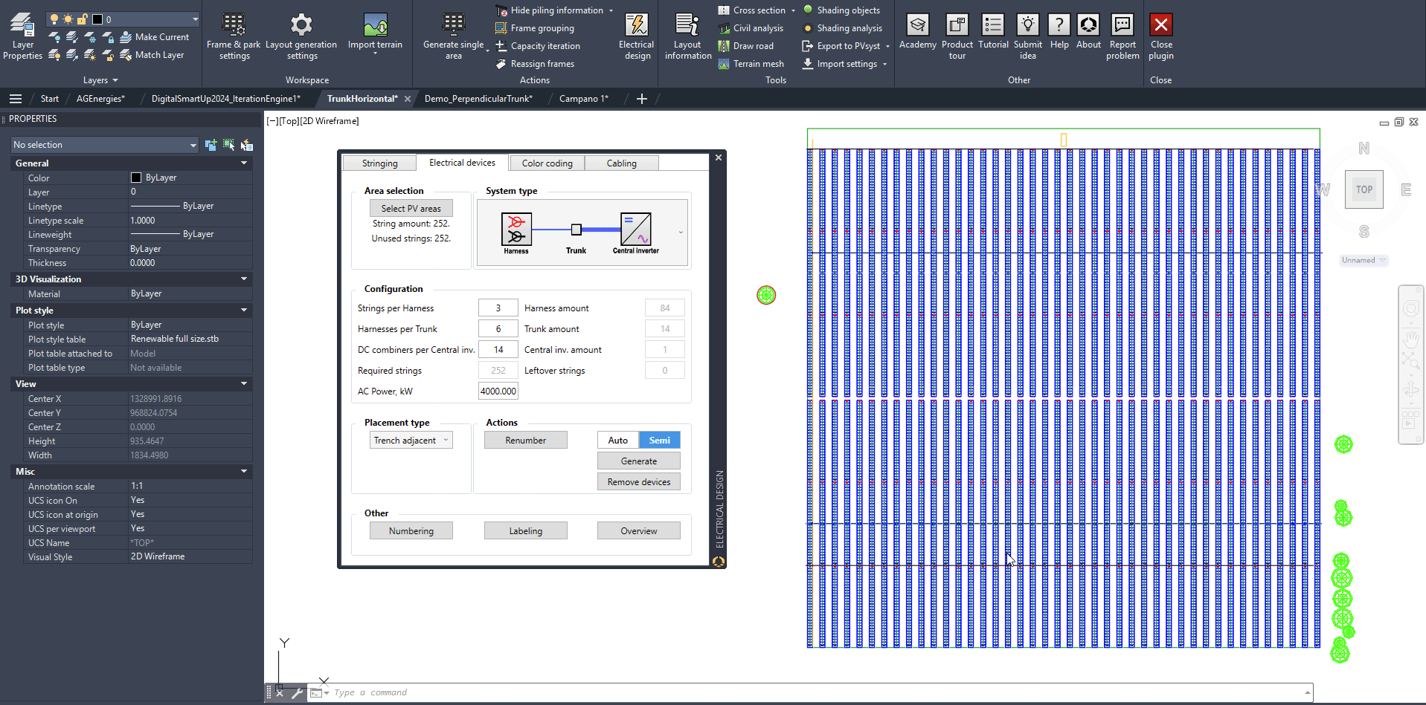Viewport: 1426px width, 705px height.
Task: Collapse the Plot style section
Action: click(244, 311)
